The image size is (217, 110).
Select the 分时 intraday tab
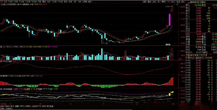(x=5, y=2)
